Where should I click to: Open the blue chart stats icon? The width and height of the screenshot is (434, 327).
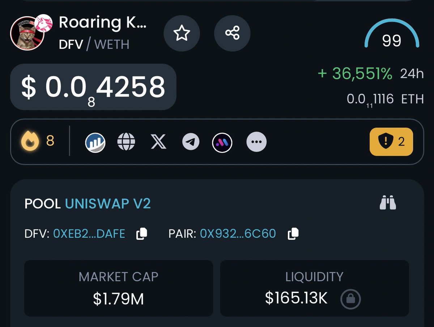coord(95,142)
